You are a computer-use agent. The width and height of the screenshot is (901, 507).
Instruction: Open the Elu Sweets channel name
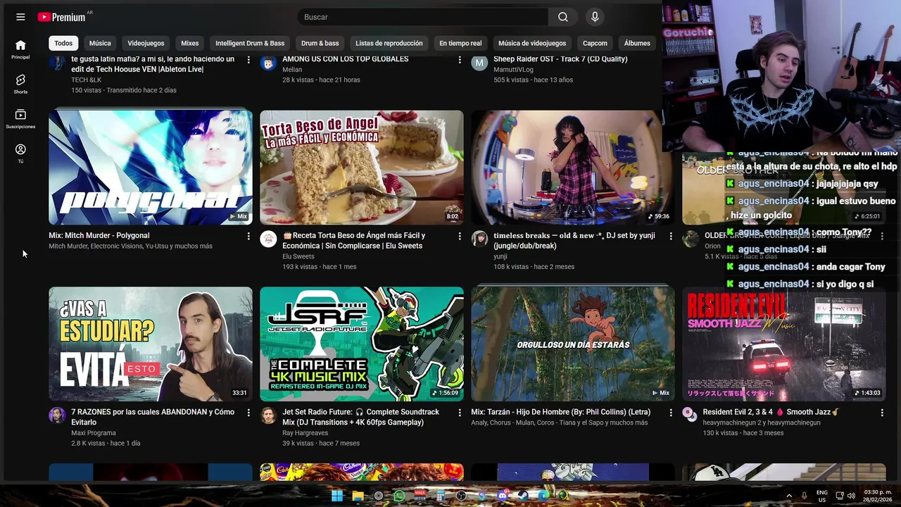(x=298, y=256)
